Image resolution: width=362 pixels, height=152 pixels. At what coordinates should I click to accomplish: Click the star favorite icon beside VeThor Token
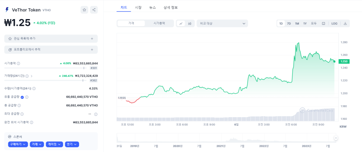84,10
